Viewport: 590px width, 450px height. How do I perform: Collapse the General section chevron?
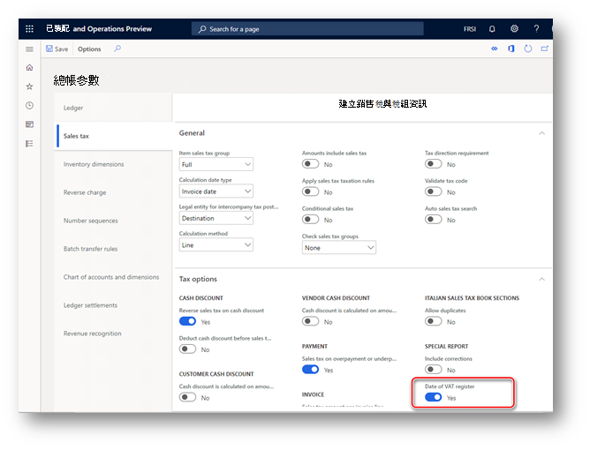pos(541,133)
